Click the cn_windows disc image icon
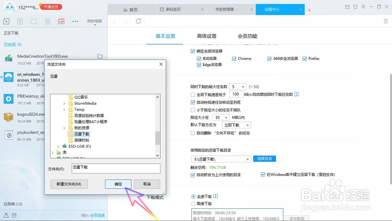Viewport: 392px width, 221px height. pyautogui.click(x=9, y=77)
